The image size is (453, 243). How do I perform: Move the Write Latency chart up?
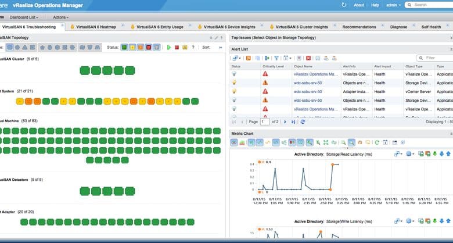[448, 221]
